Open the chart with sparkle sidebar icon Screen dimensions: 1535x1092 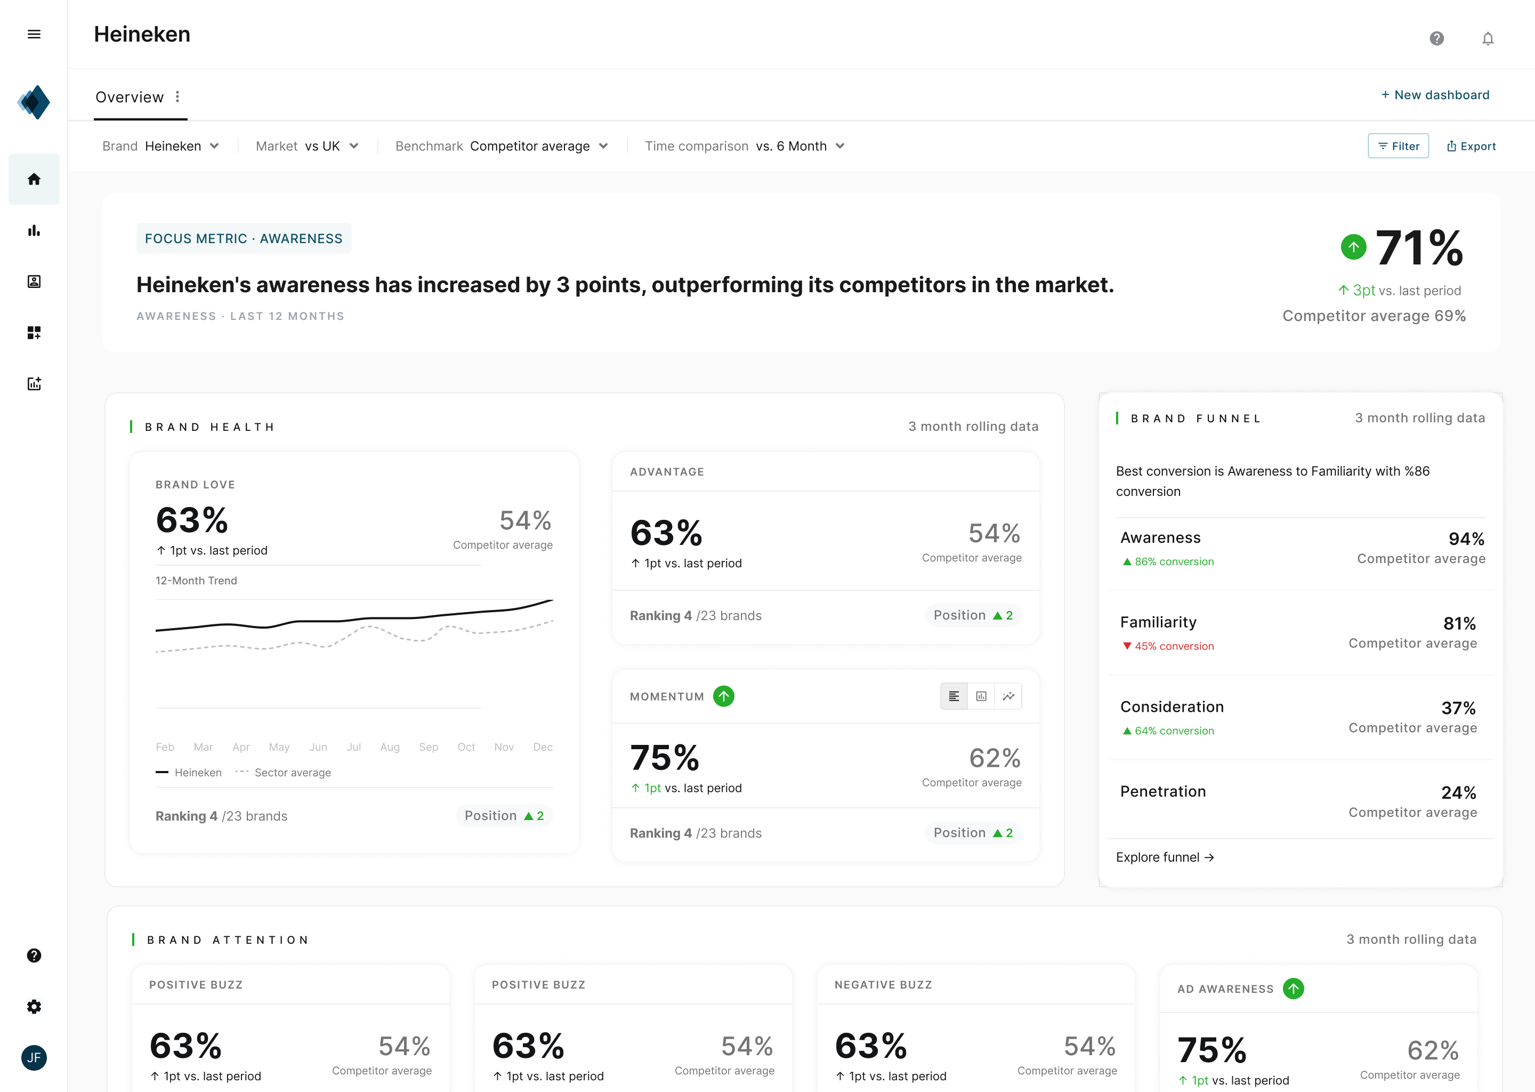point(34,384)
